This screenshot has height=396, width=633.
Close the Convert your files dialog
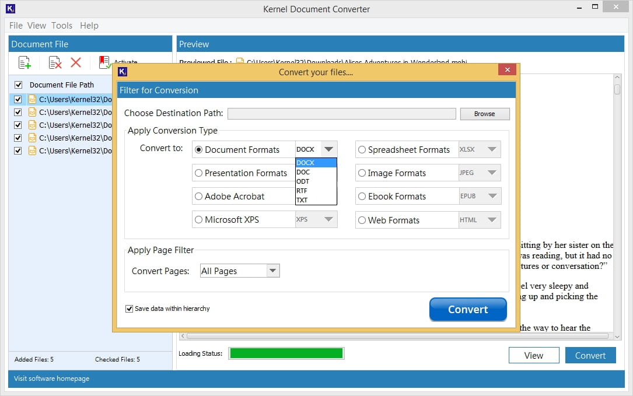(x=508, y=70)
